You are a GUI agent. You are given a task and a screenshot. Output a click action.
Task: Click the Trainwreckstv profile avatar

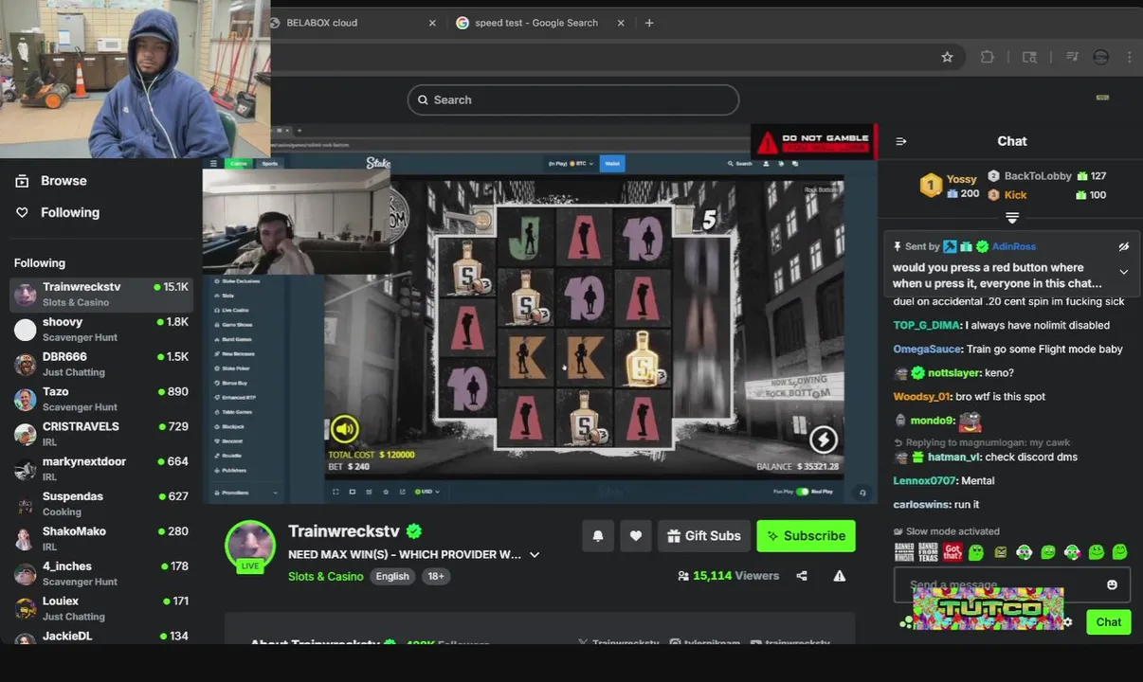(250, 545)
